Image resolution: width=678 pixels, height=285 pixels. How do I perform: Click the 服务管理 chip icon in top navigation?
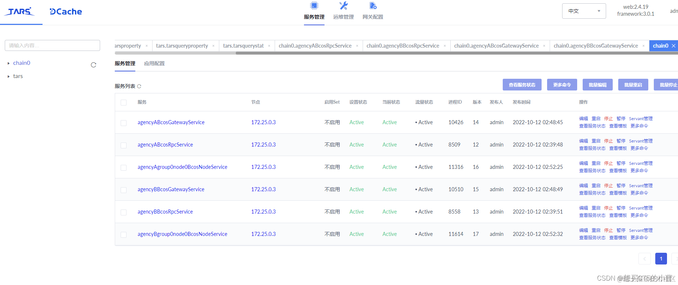[314, 5]
